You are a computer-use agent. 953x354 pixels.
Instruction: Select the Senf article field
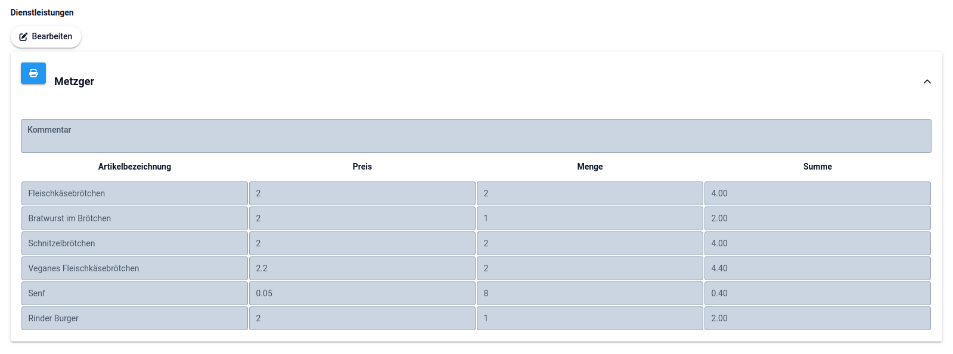(x=135, y=293)
